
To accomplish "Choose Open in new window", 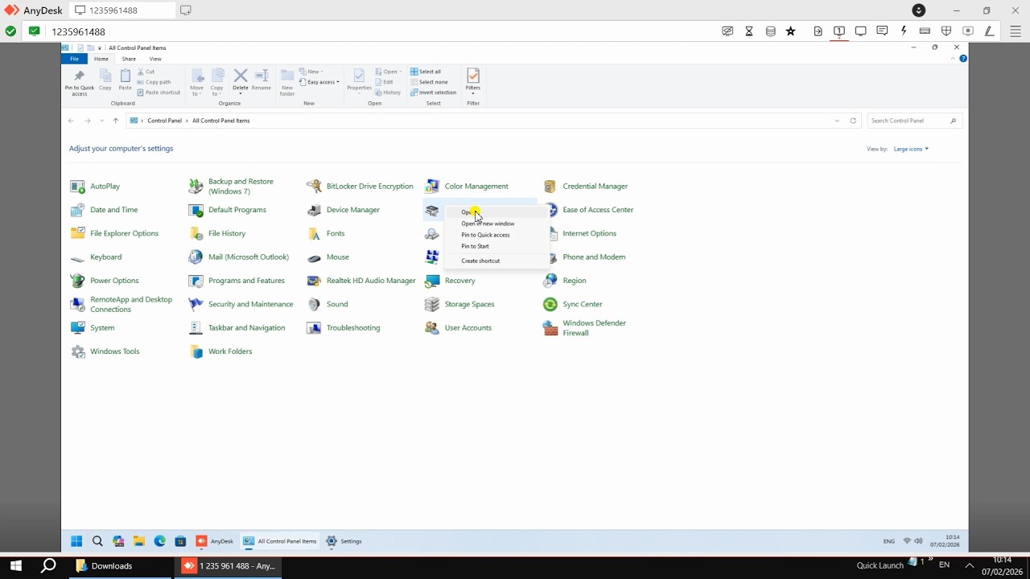I will point(496,224).
